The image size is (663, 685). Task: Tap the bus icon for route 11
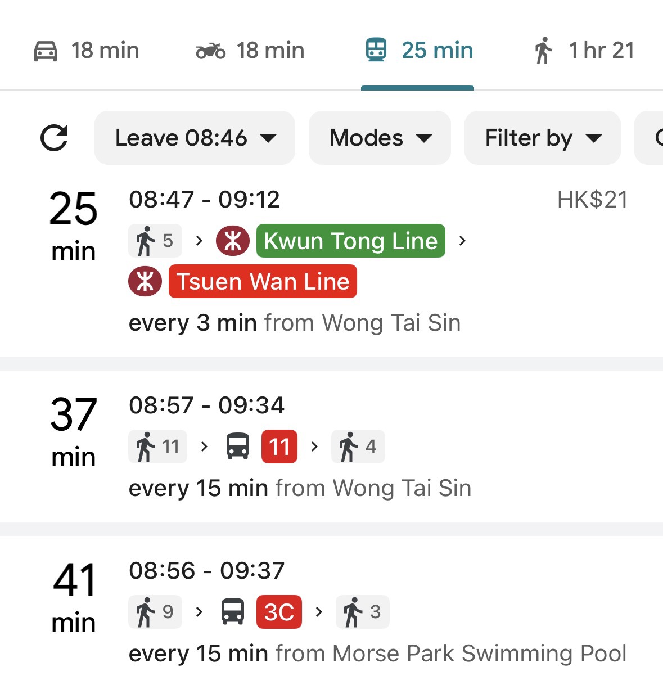tap(238, 447)
